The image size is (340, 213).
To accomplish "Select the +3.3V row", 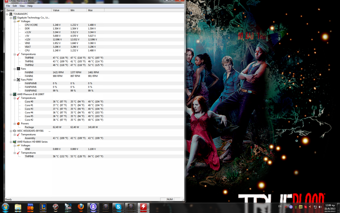I will click(95, 32).
